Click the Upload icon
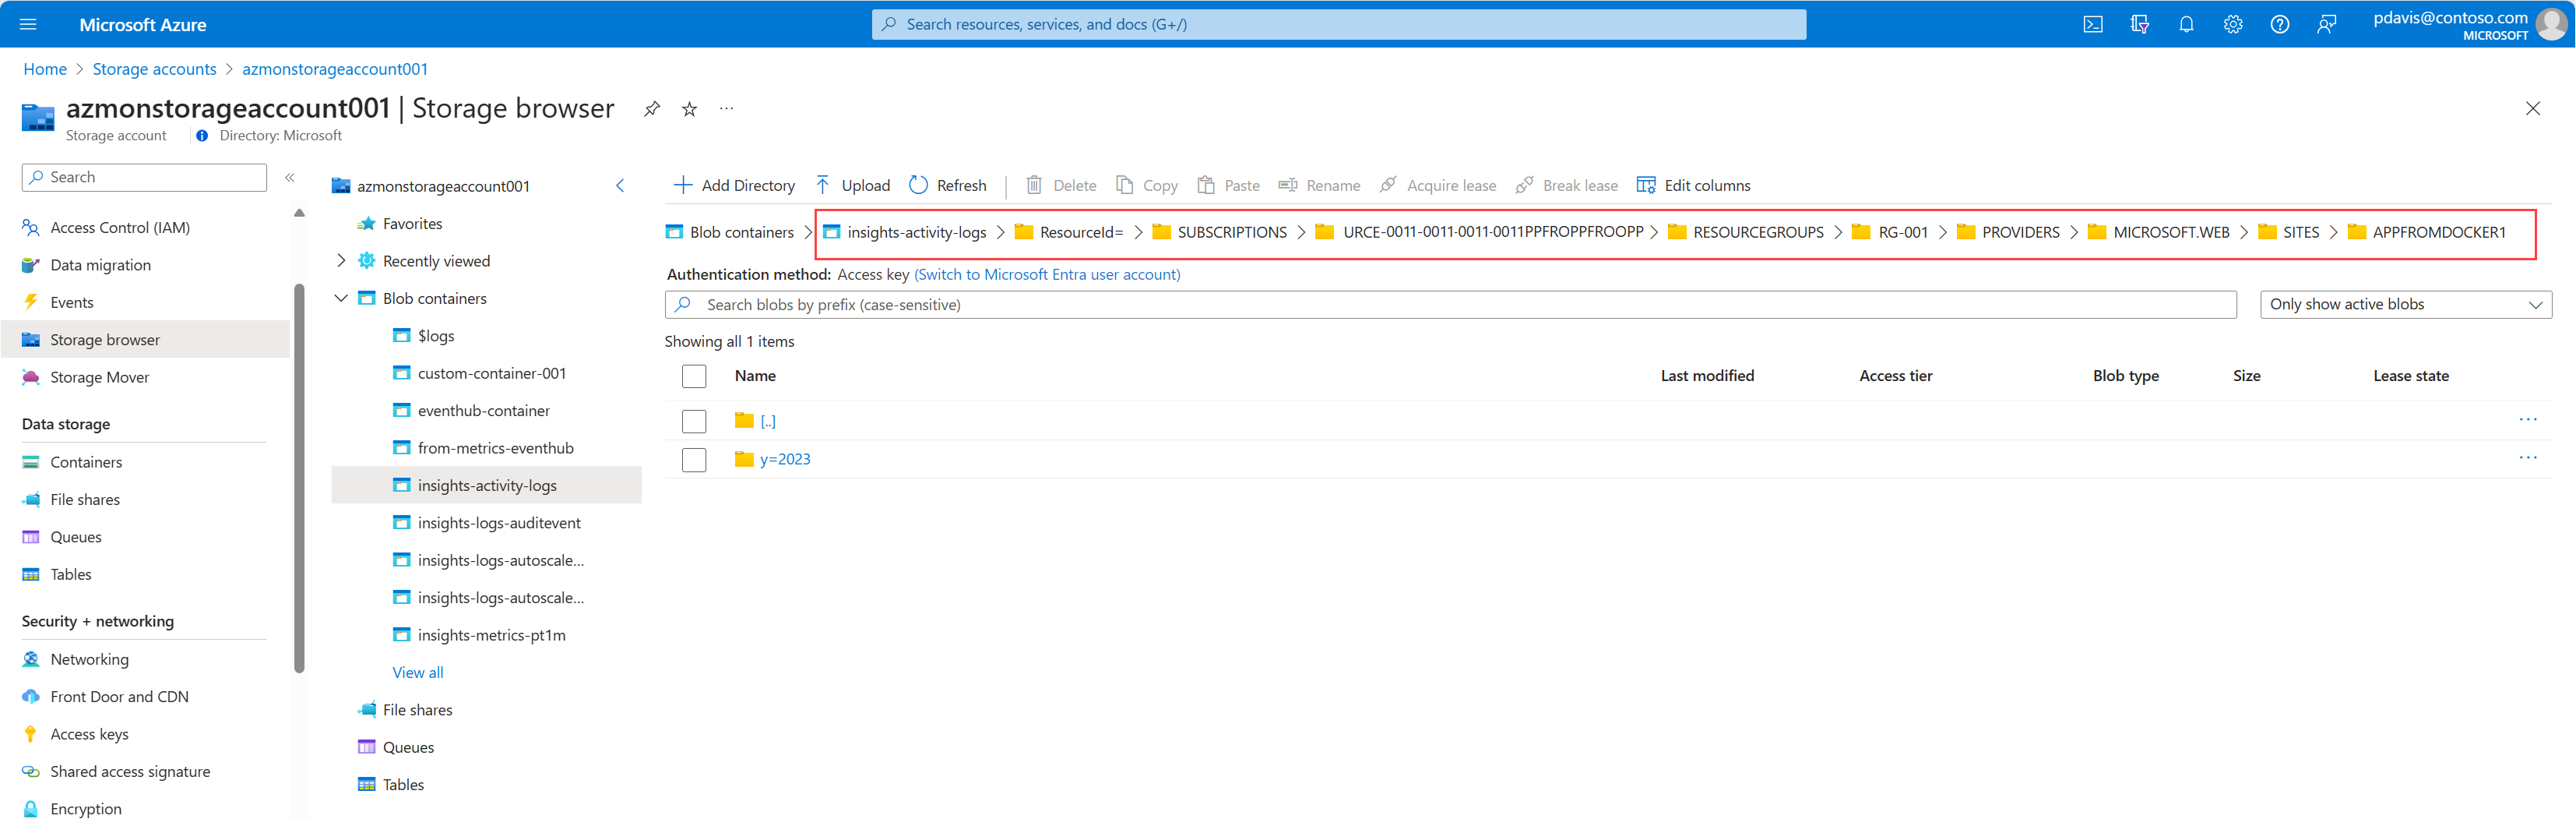 (x=822, y=184)
